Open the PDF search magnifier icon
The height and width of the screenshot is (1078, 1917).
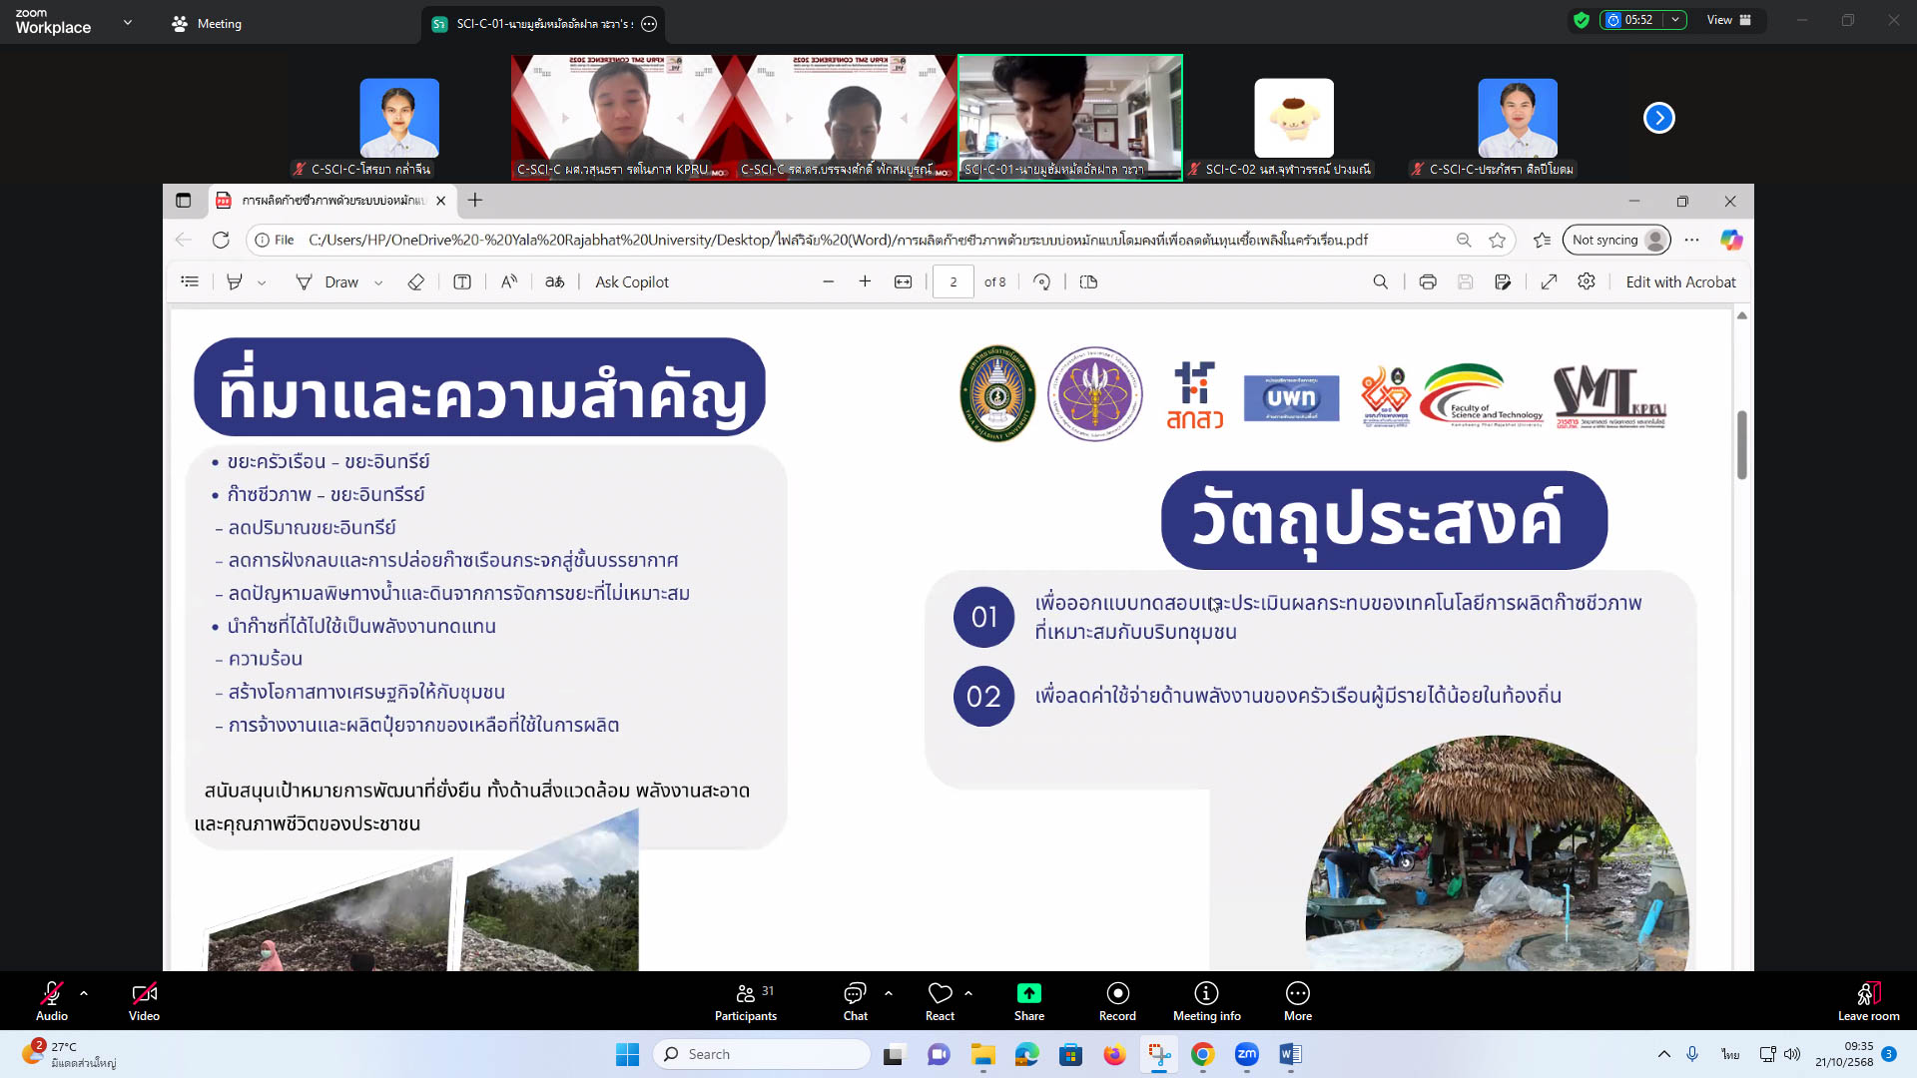point(1380,282)
